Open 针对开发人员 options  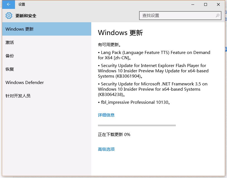(18, 96)
